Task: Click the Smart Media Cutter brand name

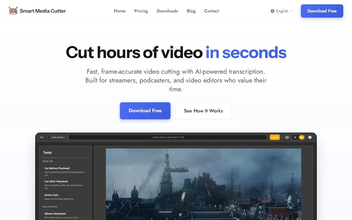Action: [x=43, y=11]
